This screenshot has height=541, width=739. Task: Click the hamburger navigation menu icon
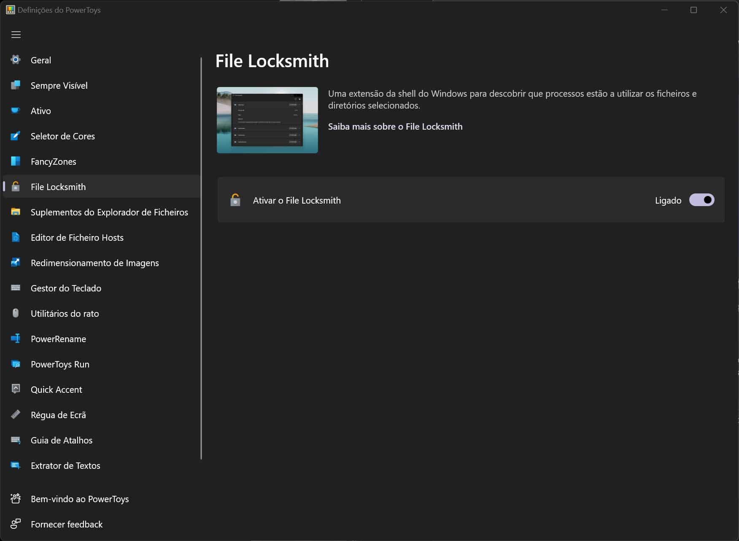tap(16, 35)
